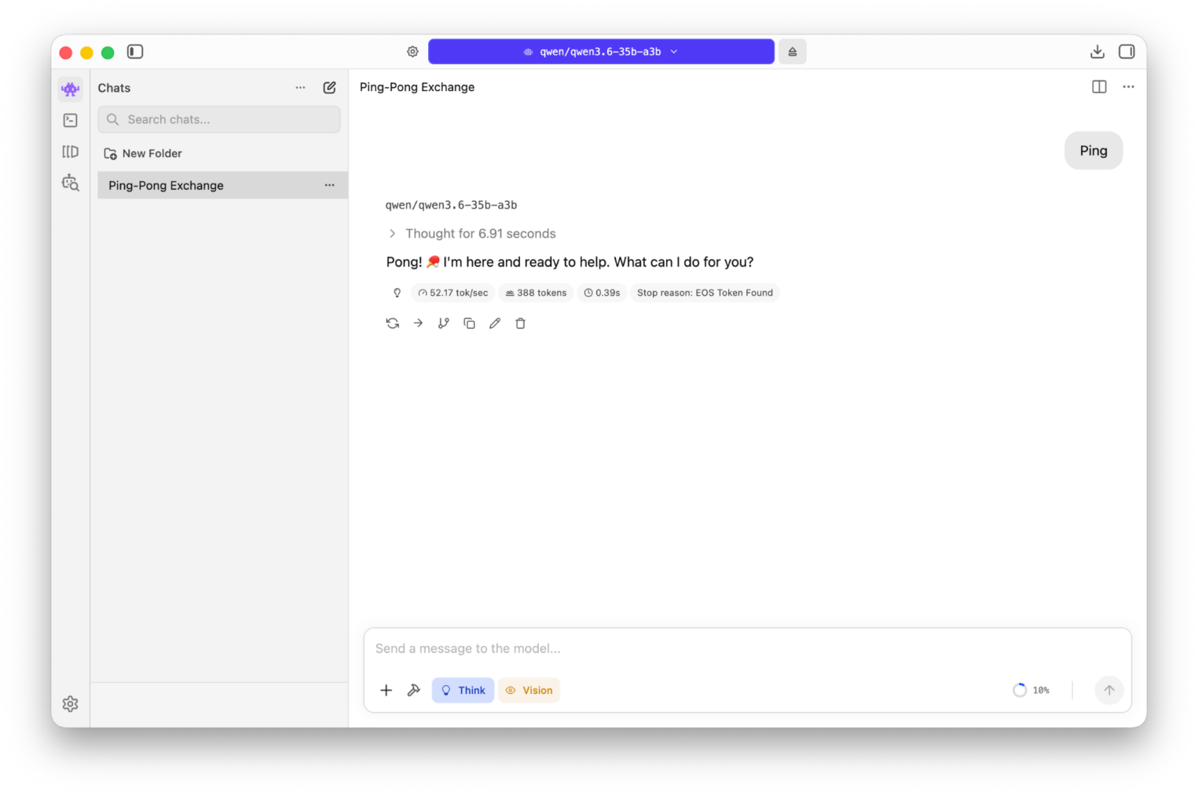Split the chat view
Viewport: 1198px width, 795px height.
1099,87
